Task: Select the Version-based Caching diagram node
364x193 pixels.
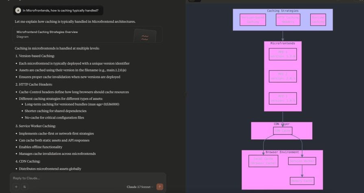Action: (x=253, y=20)
